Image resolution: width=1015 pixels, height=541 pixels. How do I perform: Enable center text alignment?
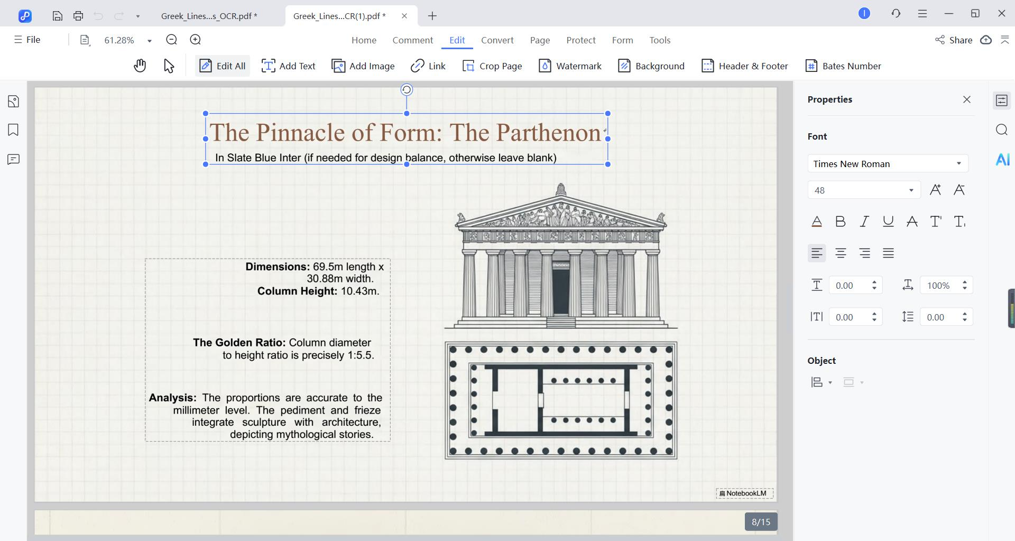841,253
